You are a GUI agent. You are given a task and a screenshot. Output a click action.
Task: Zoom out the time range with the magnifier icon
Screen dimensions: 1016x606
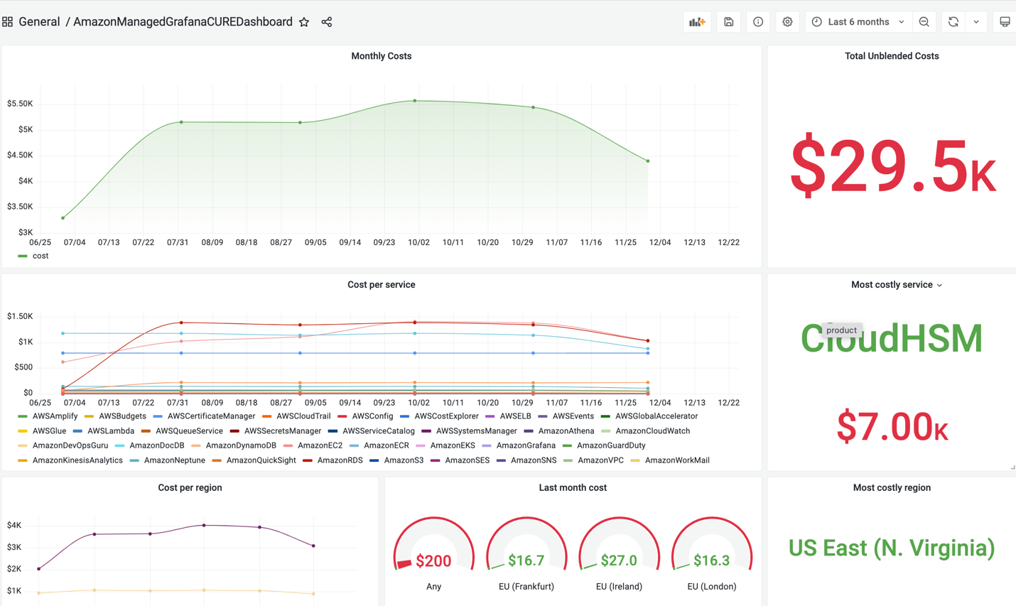(924, 21)
